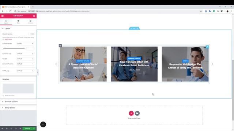Switch to the Style tab

(x=18, y=22)
